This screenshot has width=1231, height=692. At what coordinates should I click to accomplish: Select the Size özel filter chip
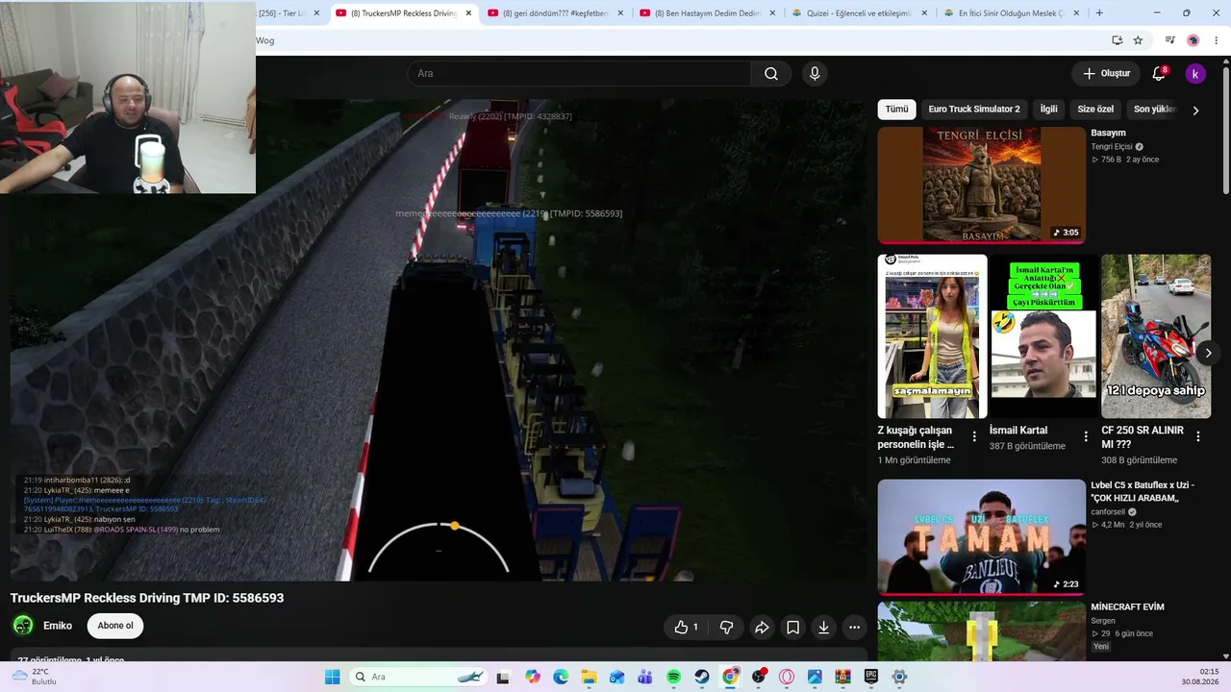[1095, 110]
